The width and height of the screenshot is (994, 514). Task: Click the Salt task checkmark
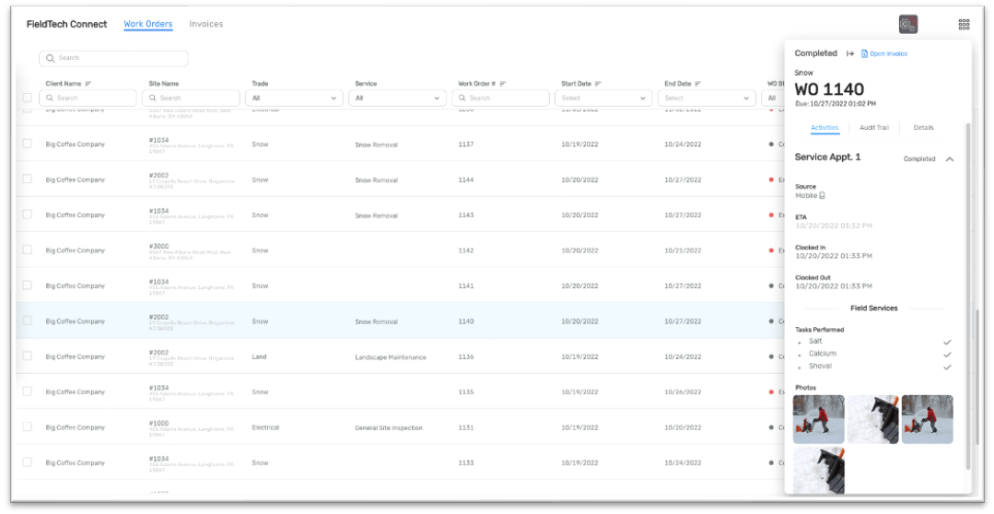[x=947, y=343]
